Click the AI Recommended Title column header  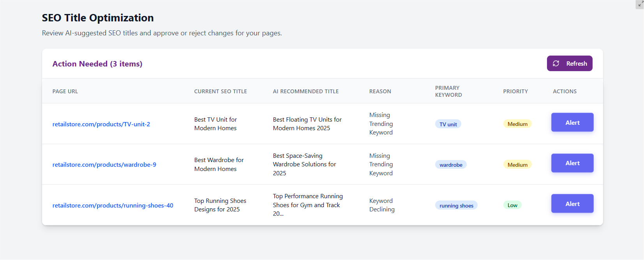point(306,91)
